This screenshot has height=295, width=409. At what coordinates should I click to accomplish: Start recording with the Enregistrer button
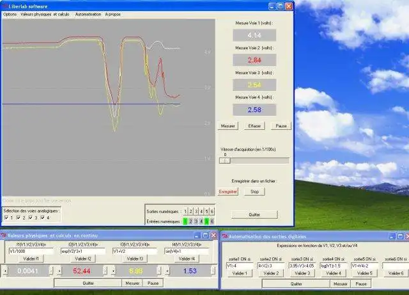point(228,191)
